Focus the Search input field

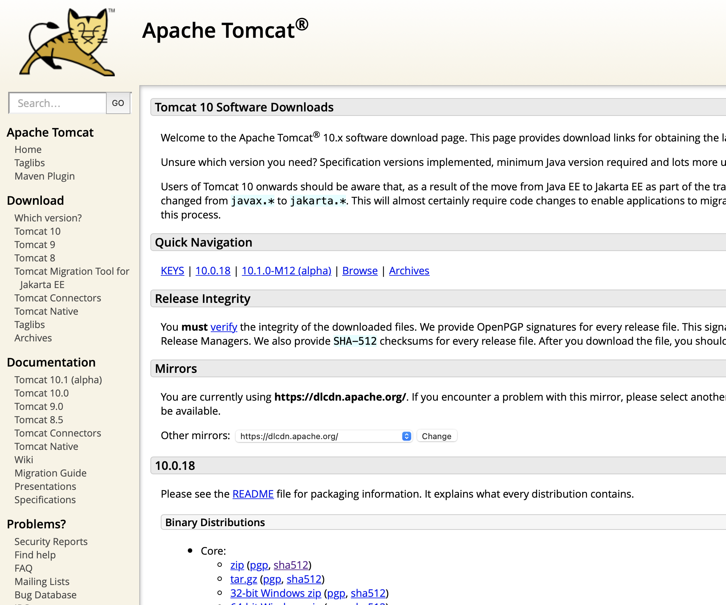tap(58, 103)
